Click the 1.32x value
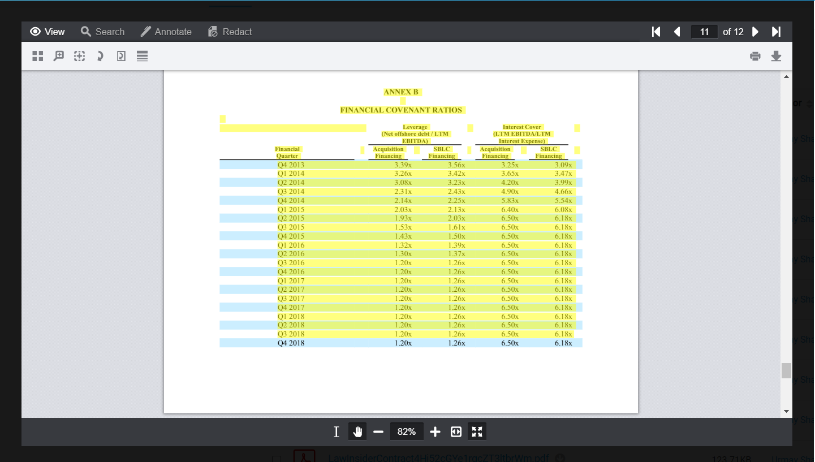This screenshot has width=815, height=462. point(403,245)
